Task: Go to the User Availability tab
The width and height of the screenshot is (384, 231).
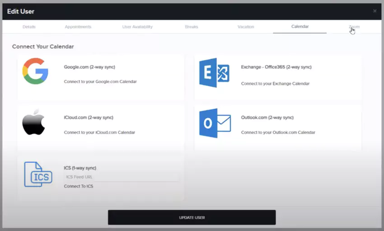Action: [x=137, y=27]
